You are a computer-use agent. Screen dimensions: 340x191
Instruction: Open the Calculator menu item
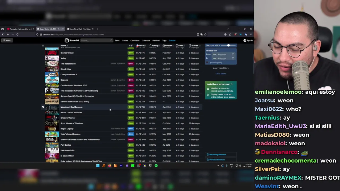click(x=135, y=41)
